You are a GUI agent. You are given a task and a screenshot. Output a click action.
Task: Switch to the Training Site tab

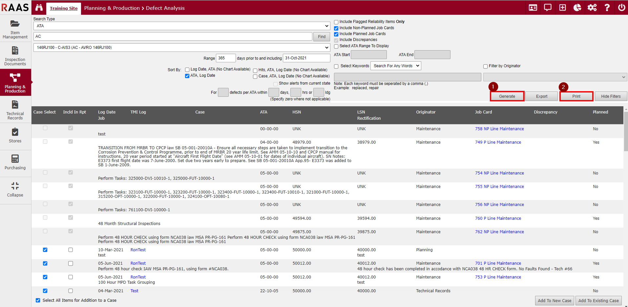click(x=64, y=8)
